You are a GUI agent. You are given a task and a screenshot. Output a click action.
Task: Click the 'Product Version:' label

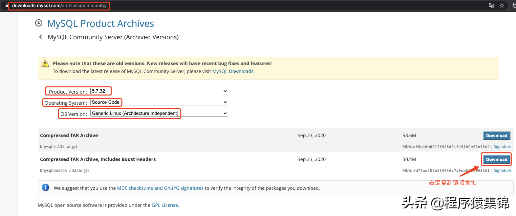point(68,92)
